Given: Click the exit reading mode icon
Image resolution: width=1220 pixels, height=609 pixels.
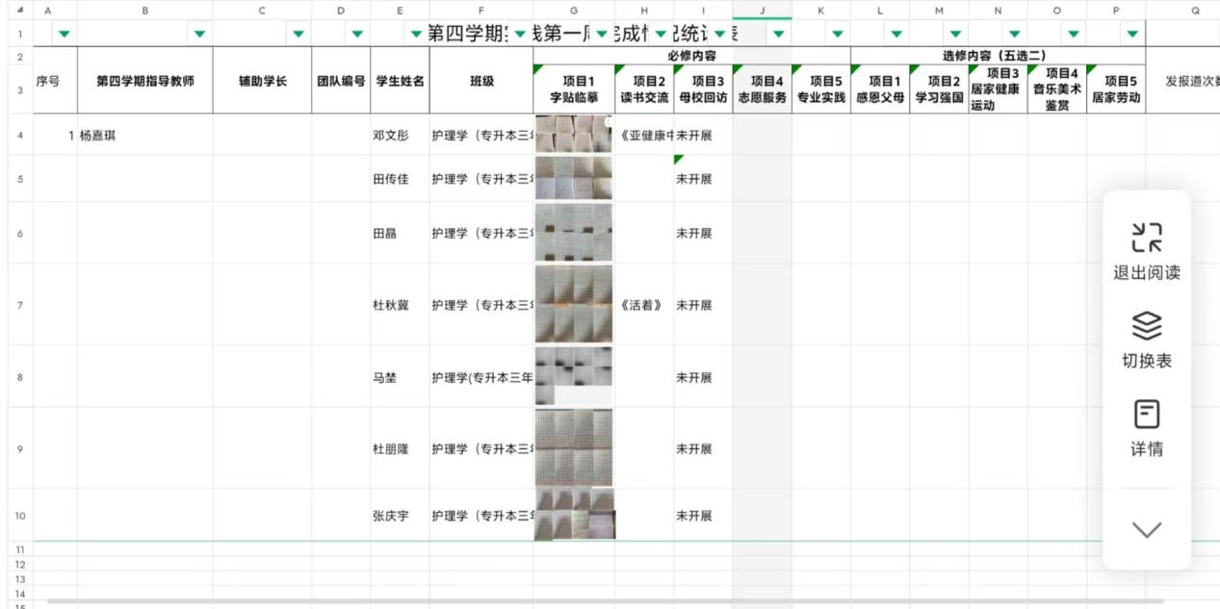Looking at the screenshot, I should pos(1146,237).
